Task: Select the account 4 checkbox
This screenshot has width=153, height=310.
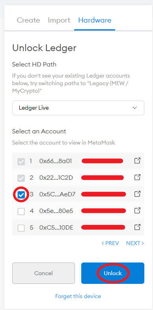Action: [x=21, y=211]
